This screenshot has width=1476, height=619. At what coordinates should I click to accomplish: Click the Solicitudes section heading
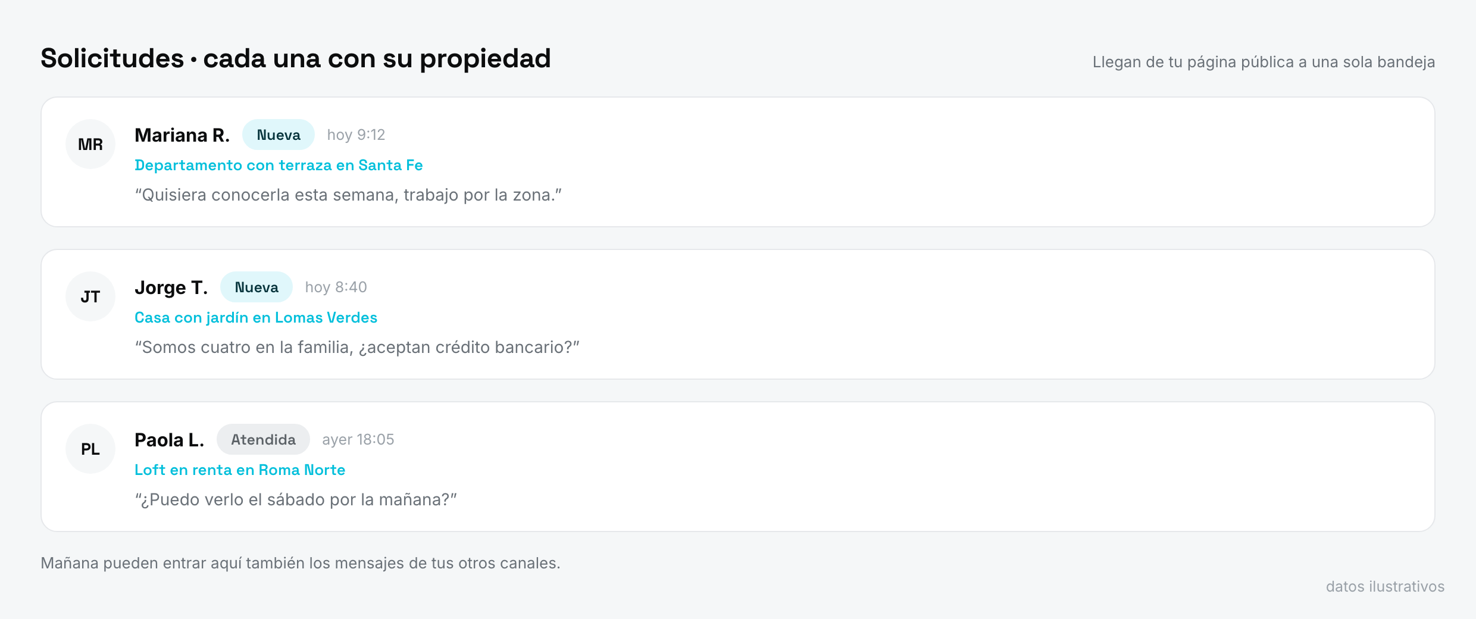pos(296,58)
